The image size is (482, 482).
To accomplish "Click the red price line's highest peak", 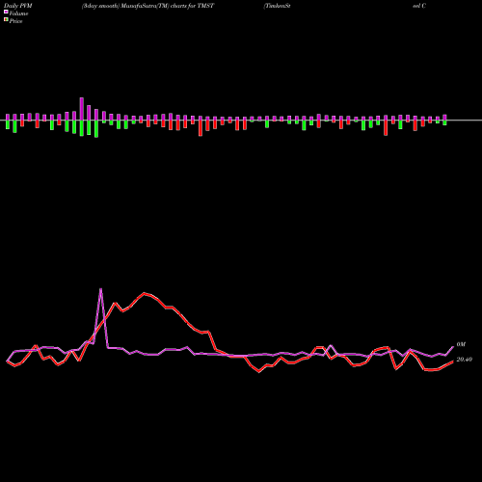I will [145, 293].
